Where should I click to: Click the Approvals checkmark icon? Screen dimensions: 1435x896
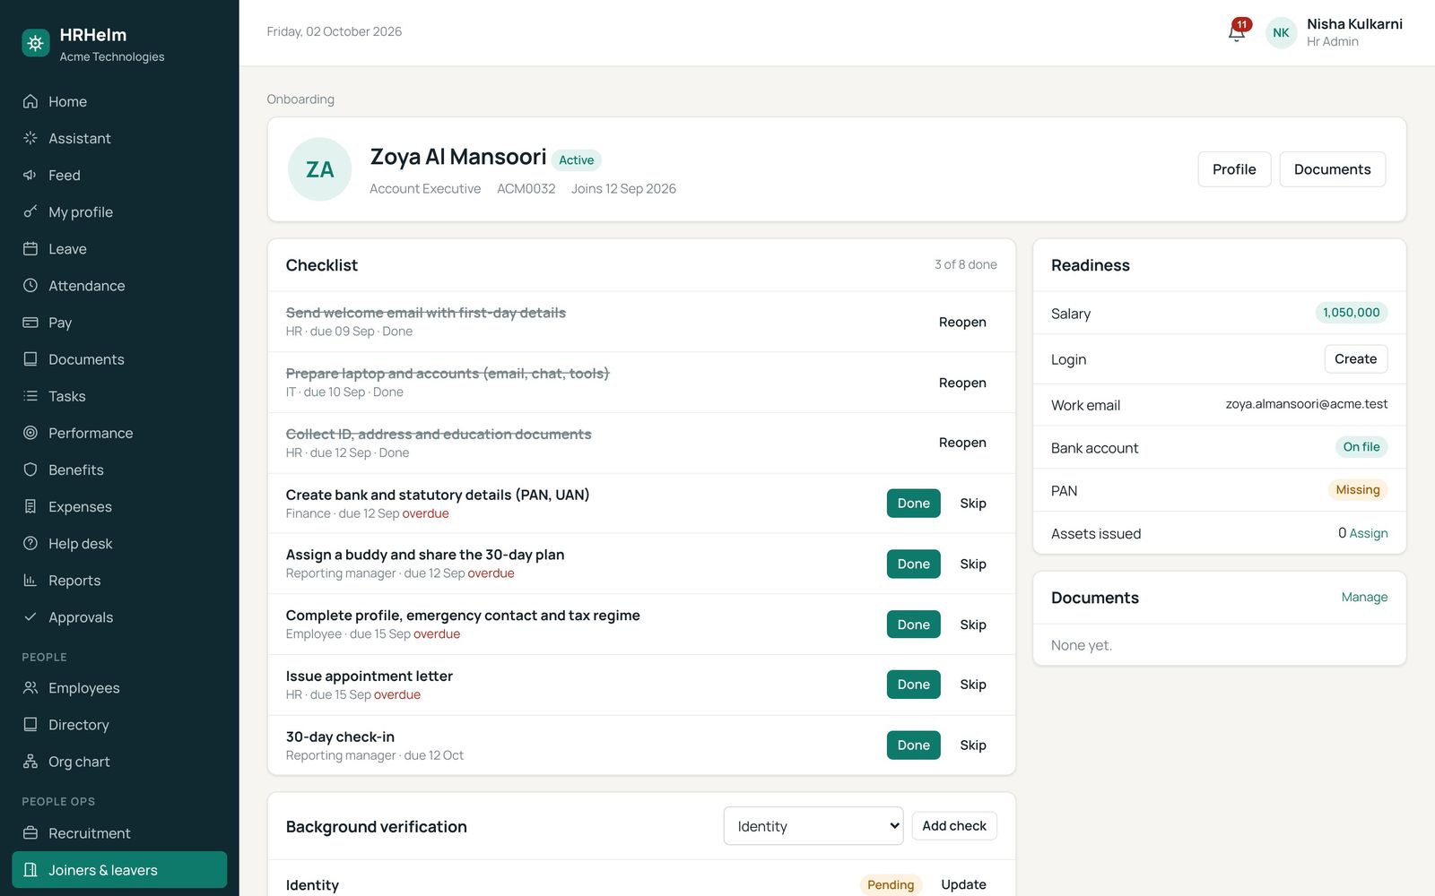[x=30, y=616]
